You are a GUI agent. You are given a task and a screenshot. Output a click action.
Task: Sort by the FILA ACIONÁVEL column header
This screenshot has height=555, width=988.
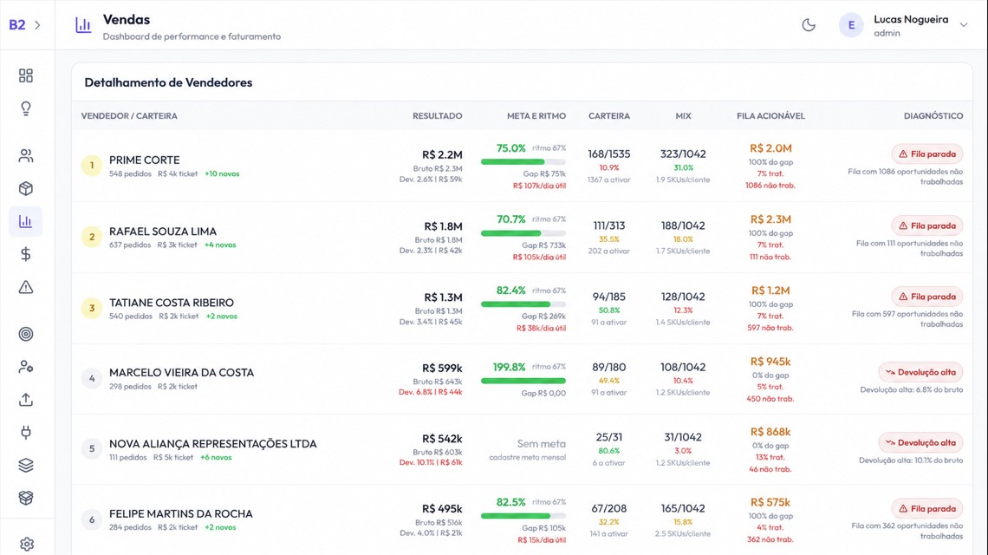click(770, 116)
